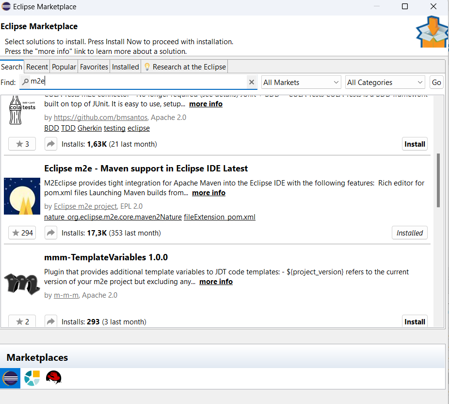Share the mmm-TemplateVariables entry
This screenshot has width=449, height=404.
tap(51, 321)
